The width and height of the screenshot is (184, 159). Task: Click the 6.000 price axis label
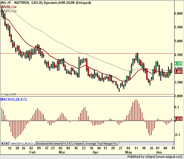click(x=179, y=14)
